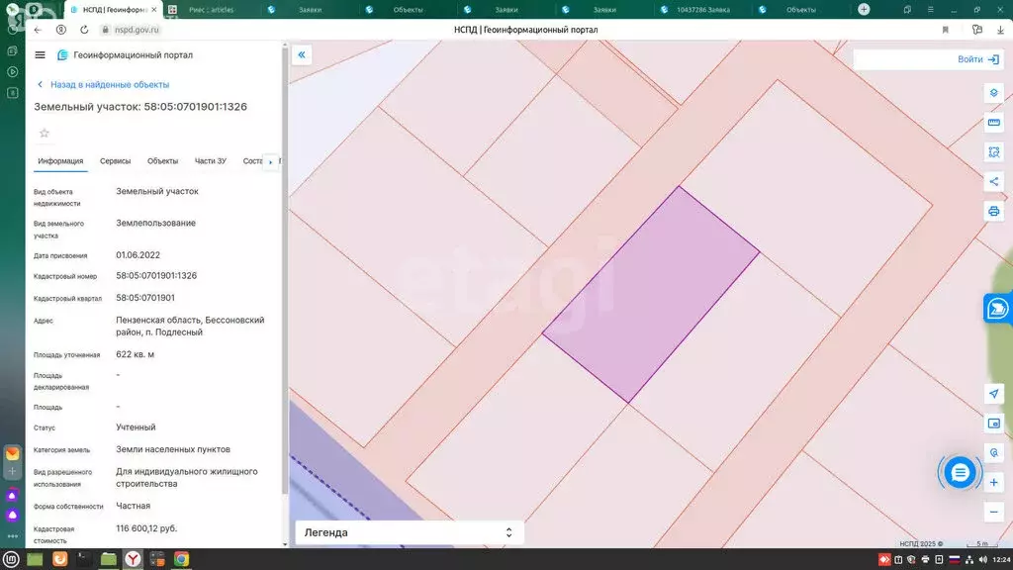
Task: Share the current map view
Action: (x=994, y=182)
